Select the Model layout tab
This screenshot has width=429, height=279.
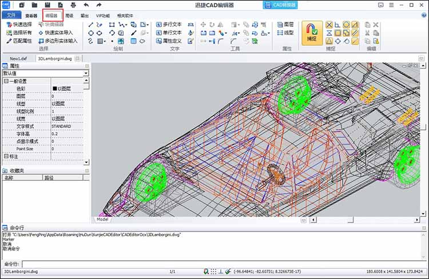102,220
